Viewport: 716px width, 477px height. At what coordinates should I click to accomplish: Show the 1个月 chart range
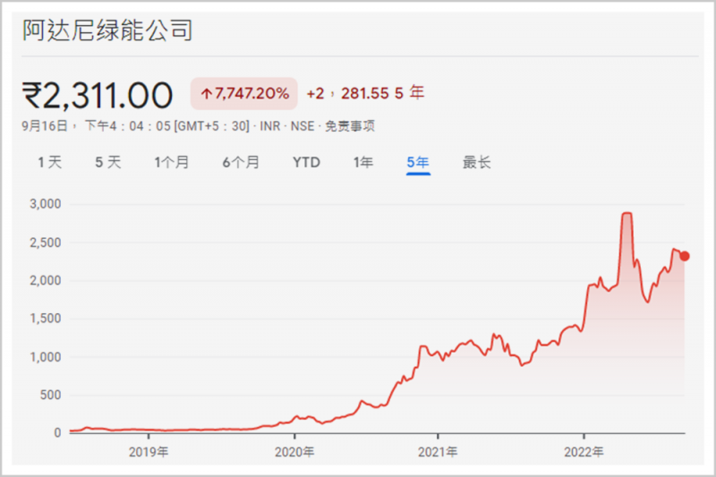(171, 162)
